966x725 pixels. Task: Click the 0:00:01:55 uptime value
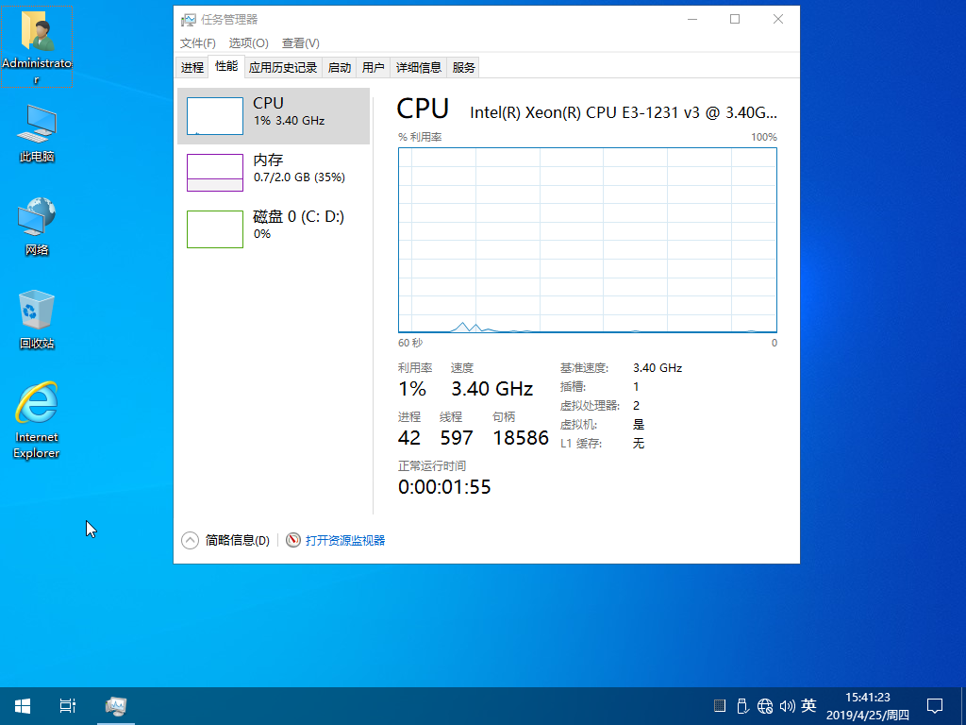[x=444, y=487]
